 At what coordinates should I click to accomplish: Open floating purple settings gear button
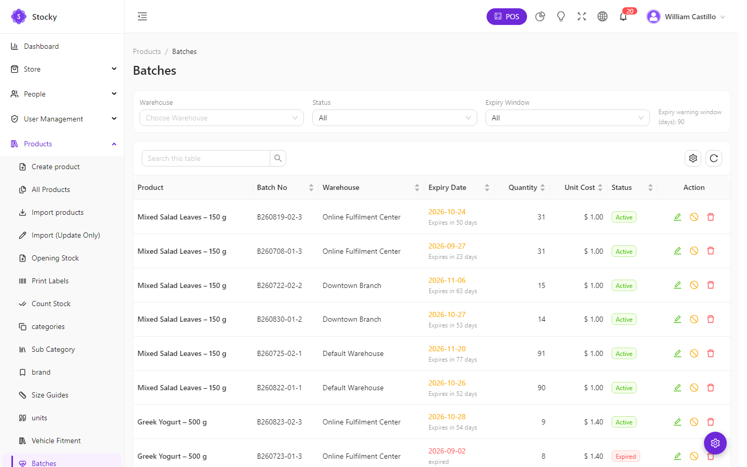[715, 443]
